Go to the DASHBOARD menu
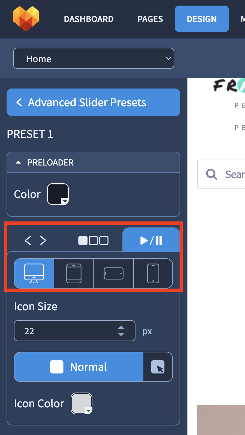 pos(89,19)
